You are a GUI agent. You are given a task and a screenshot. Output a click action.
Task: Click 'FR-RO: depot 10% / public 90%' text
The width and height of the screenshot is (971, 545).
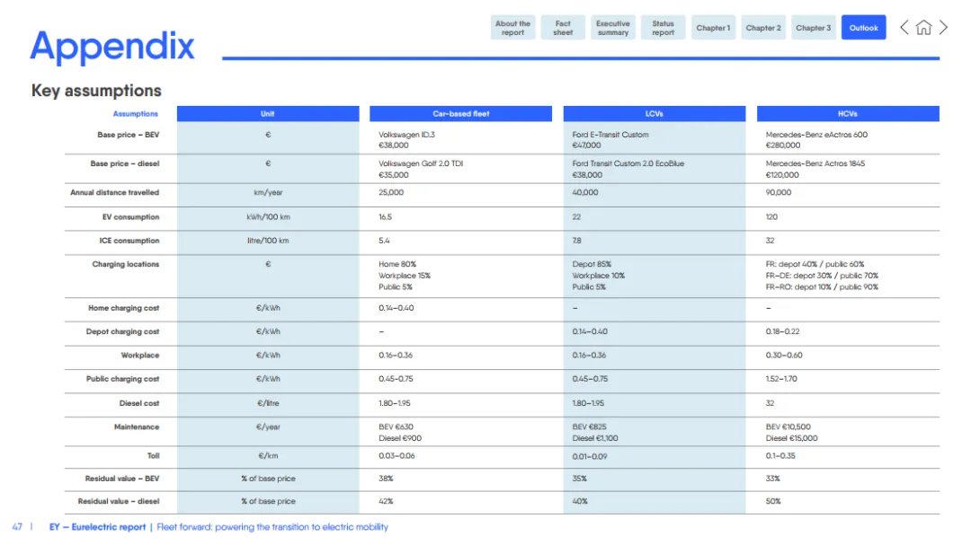pos(822,287)
